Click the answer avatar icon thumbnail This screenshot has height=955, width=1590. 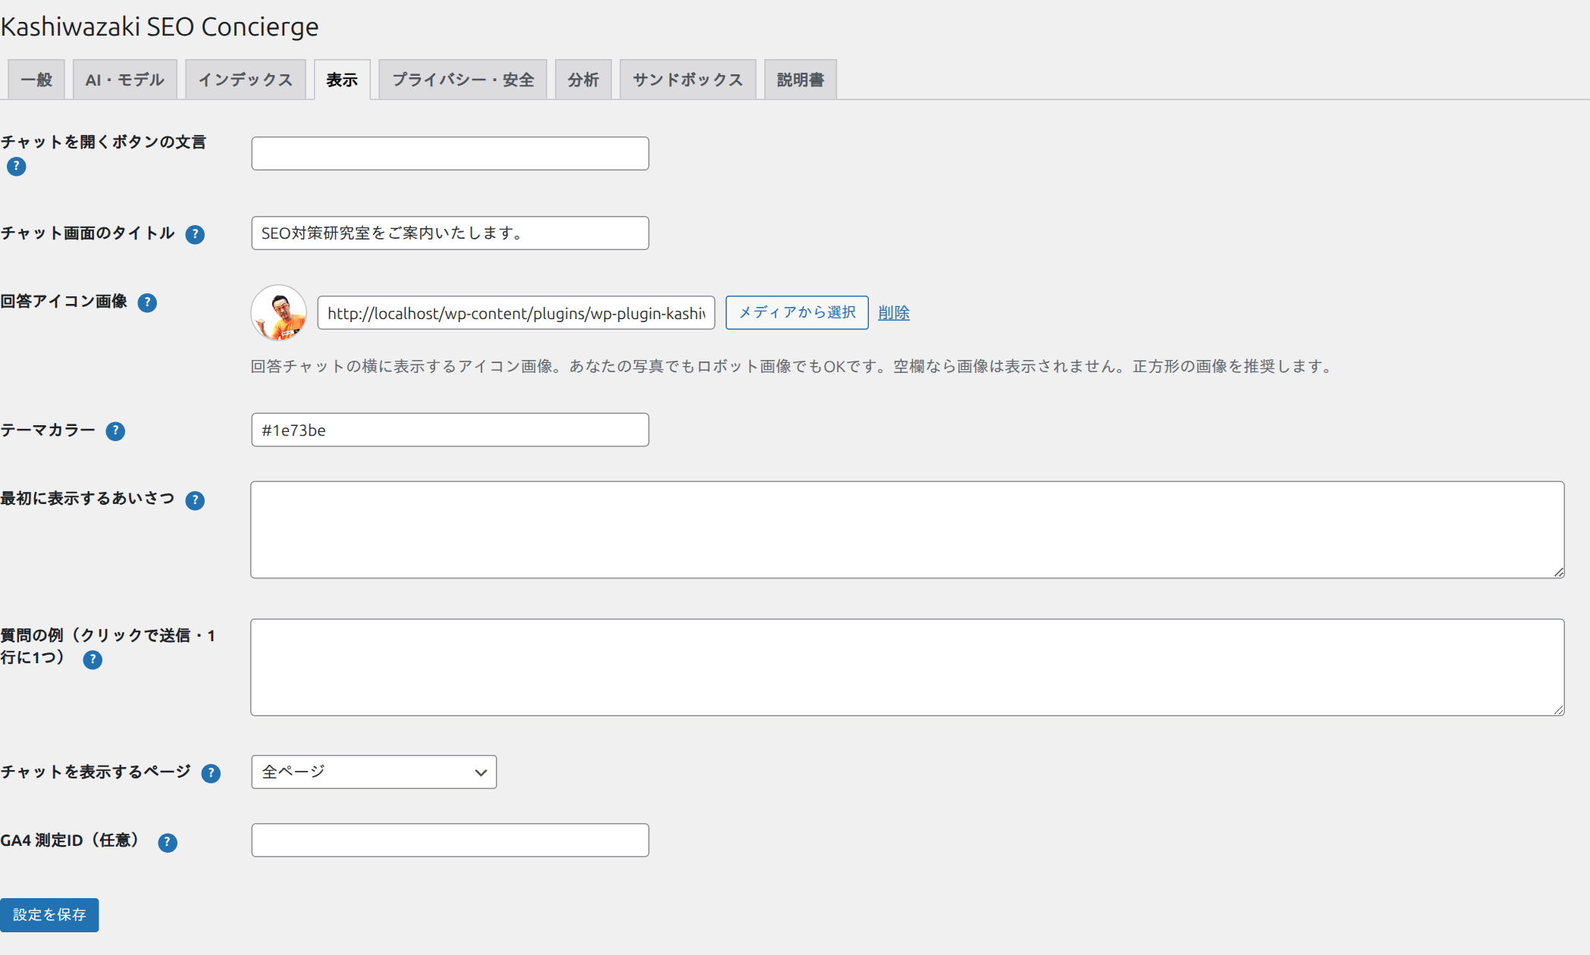click(279, 312)
